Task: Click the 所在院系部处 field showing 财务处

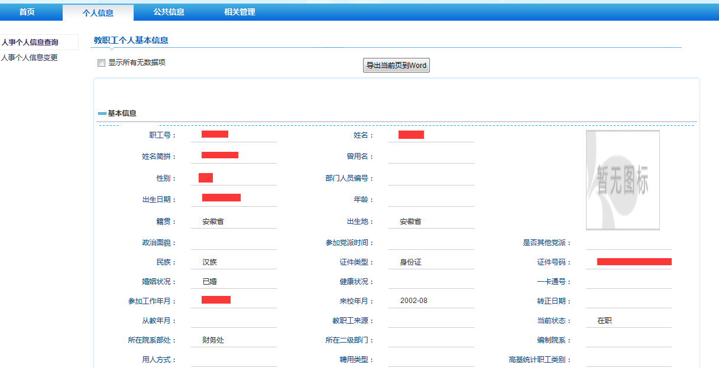Action: pyautogui.click(x=234, y=340)
